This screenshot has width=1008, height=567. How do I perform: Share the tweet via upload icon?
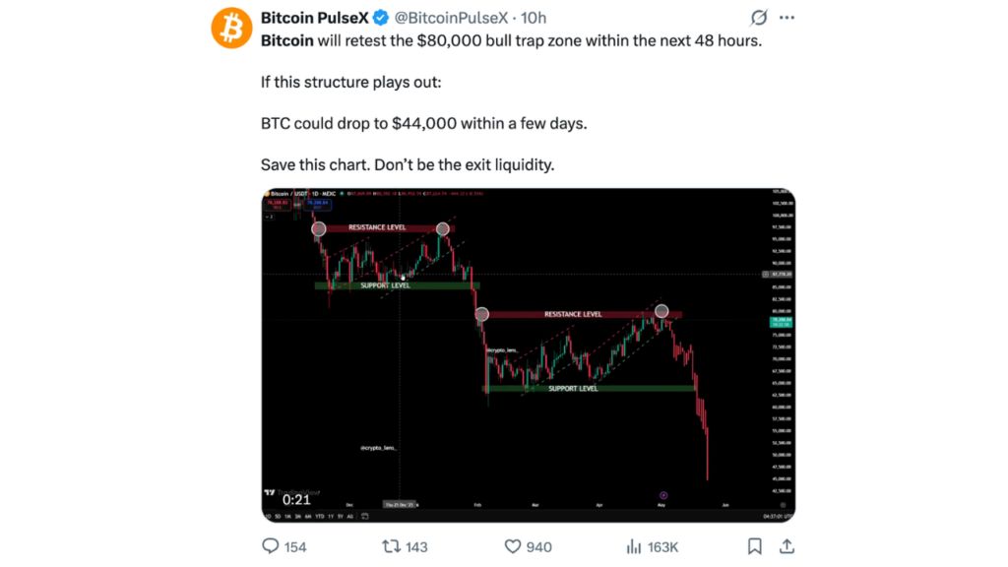click(x=787, y=546)
